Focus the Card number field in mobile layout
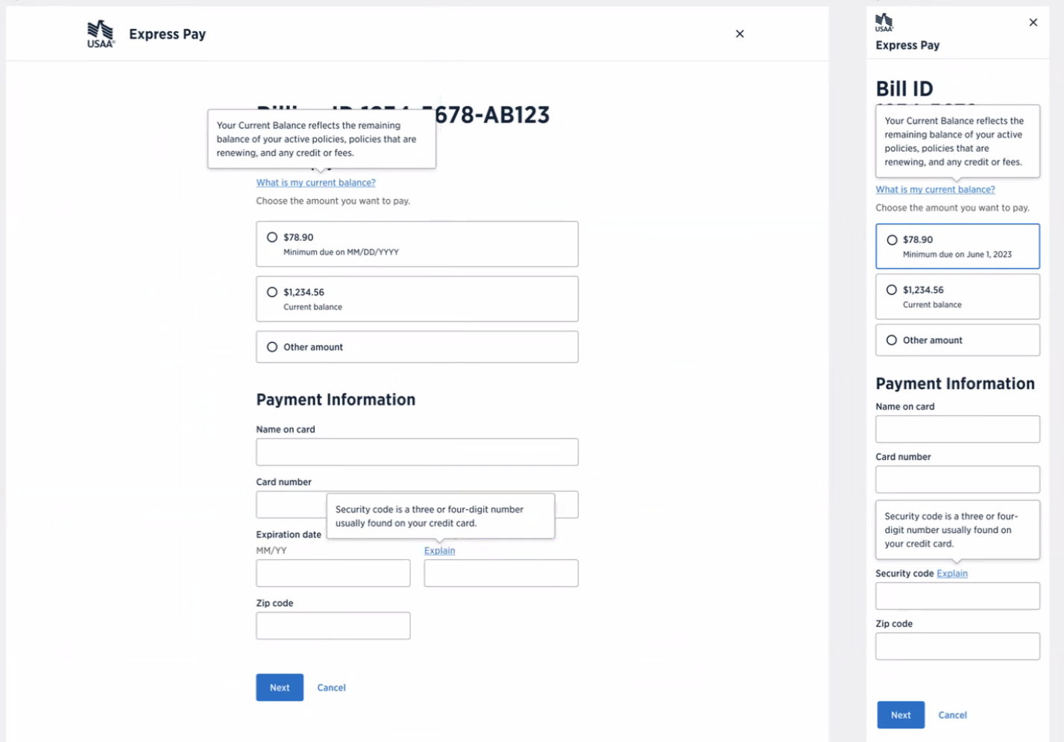This screenshot has height=742, width=1064. [x=957, y=480]
